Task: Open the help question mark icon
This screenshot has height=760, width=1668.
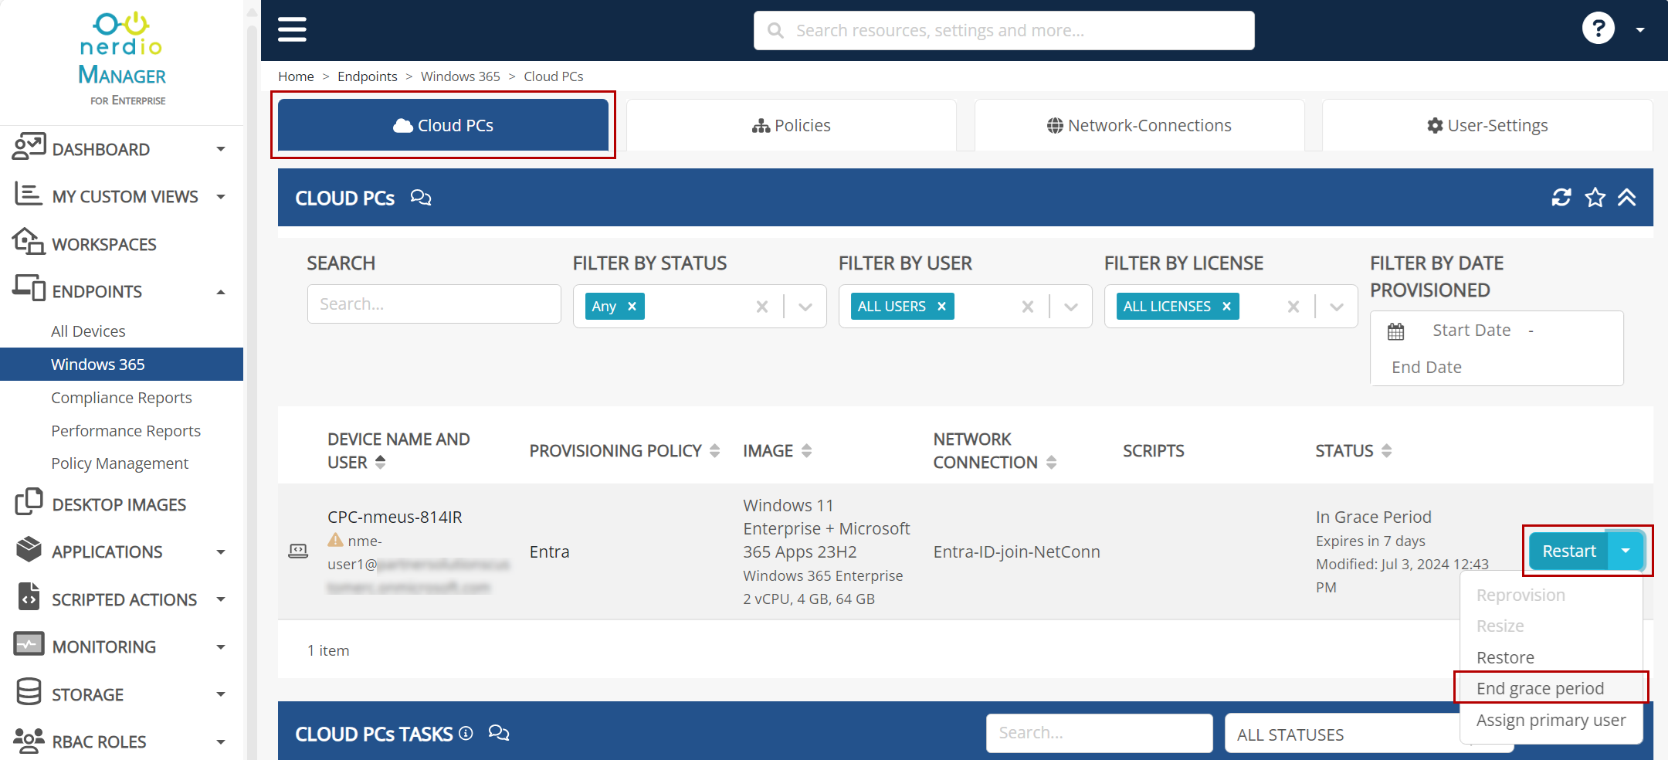Action: [x=1598, y=29]
